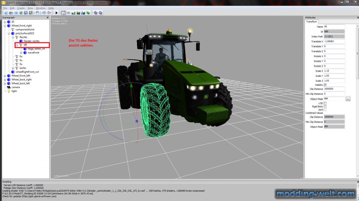359x201 pixels.
Task: Enable the LOD checkbox
Action: [325, 103]
